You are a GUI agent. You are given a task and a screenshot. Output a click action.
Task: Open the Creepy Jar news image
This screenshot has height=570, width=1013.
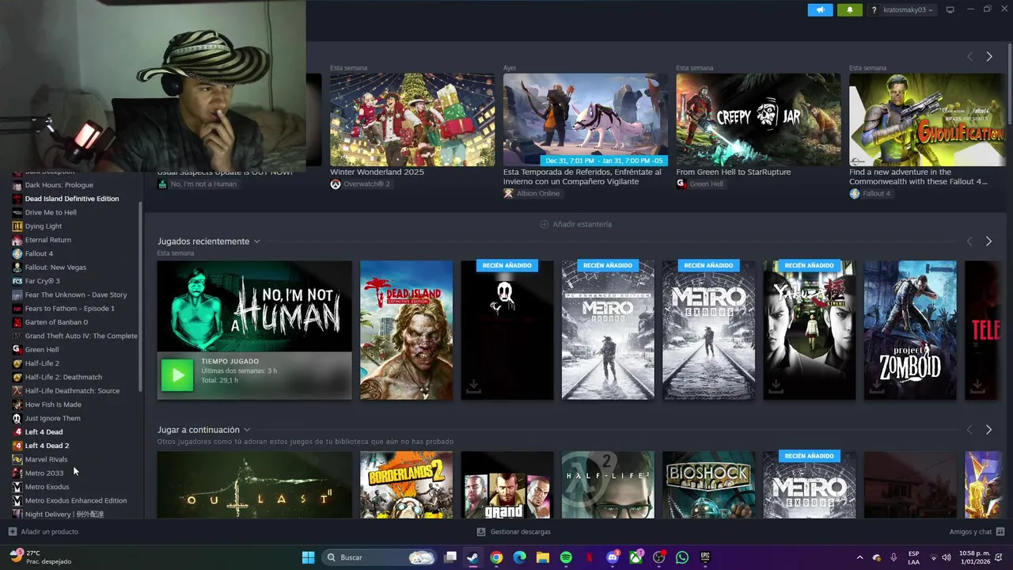click(x=758, y=120)
